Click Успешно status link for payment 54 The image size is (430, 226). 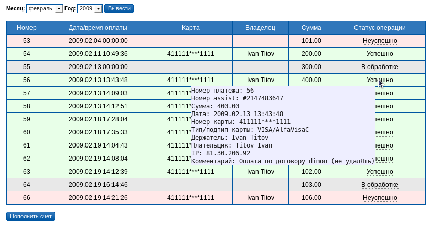[x=380, y=54]
